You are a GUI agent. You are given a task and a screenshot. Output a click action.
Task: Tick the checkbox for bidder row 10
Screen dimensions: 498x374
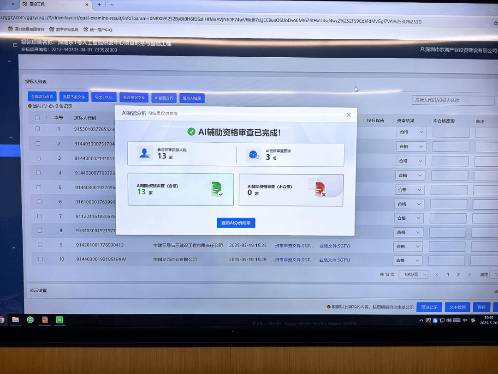point(40,259)
